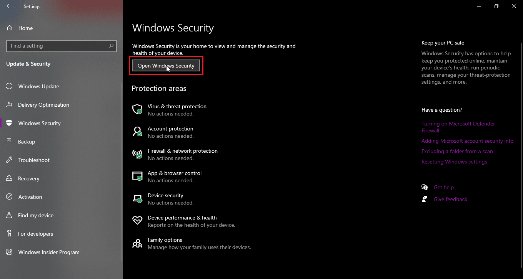Return to Home in the sidebar
523x279 pixels.
click(26, 28)
